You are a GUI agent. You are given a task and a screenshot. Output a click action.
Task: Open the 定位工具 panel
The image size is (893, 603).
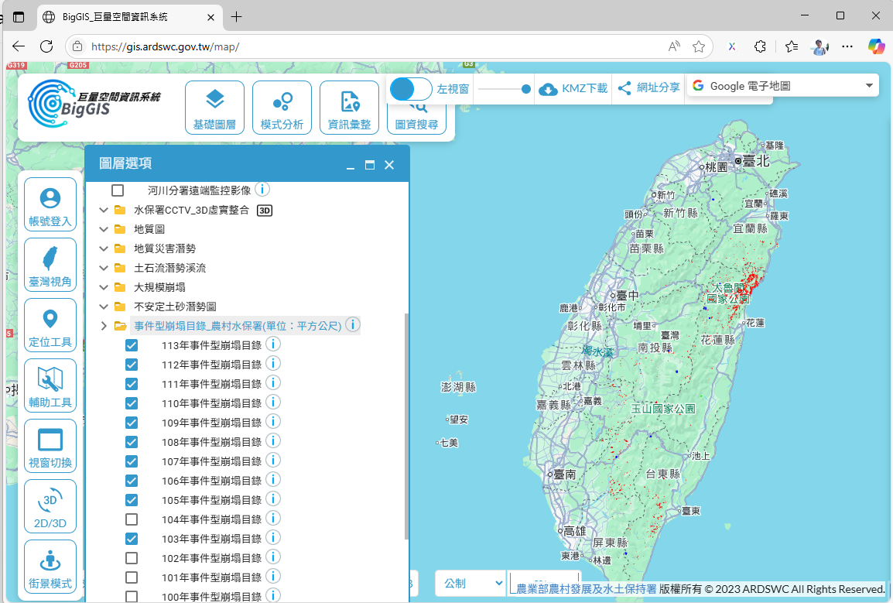pyautogui.click(x=50, y=324)
